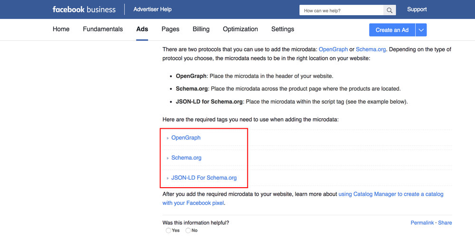Open Advertiser Help in header

(152, 10)
